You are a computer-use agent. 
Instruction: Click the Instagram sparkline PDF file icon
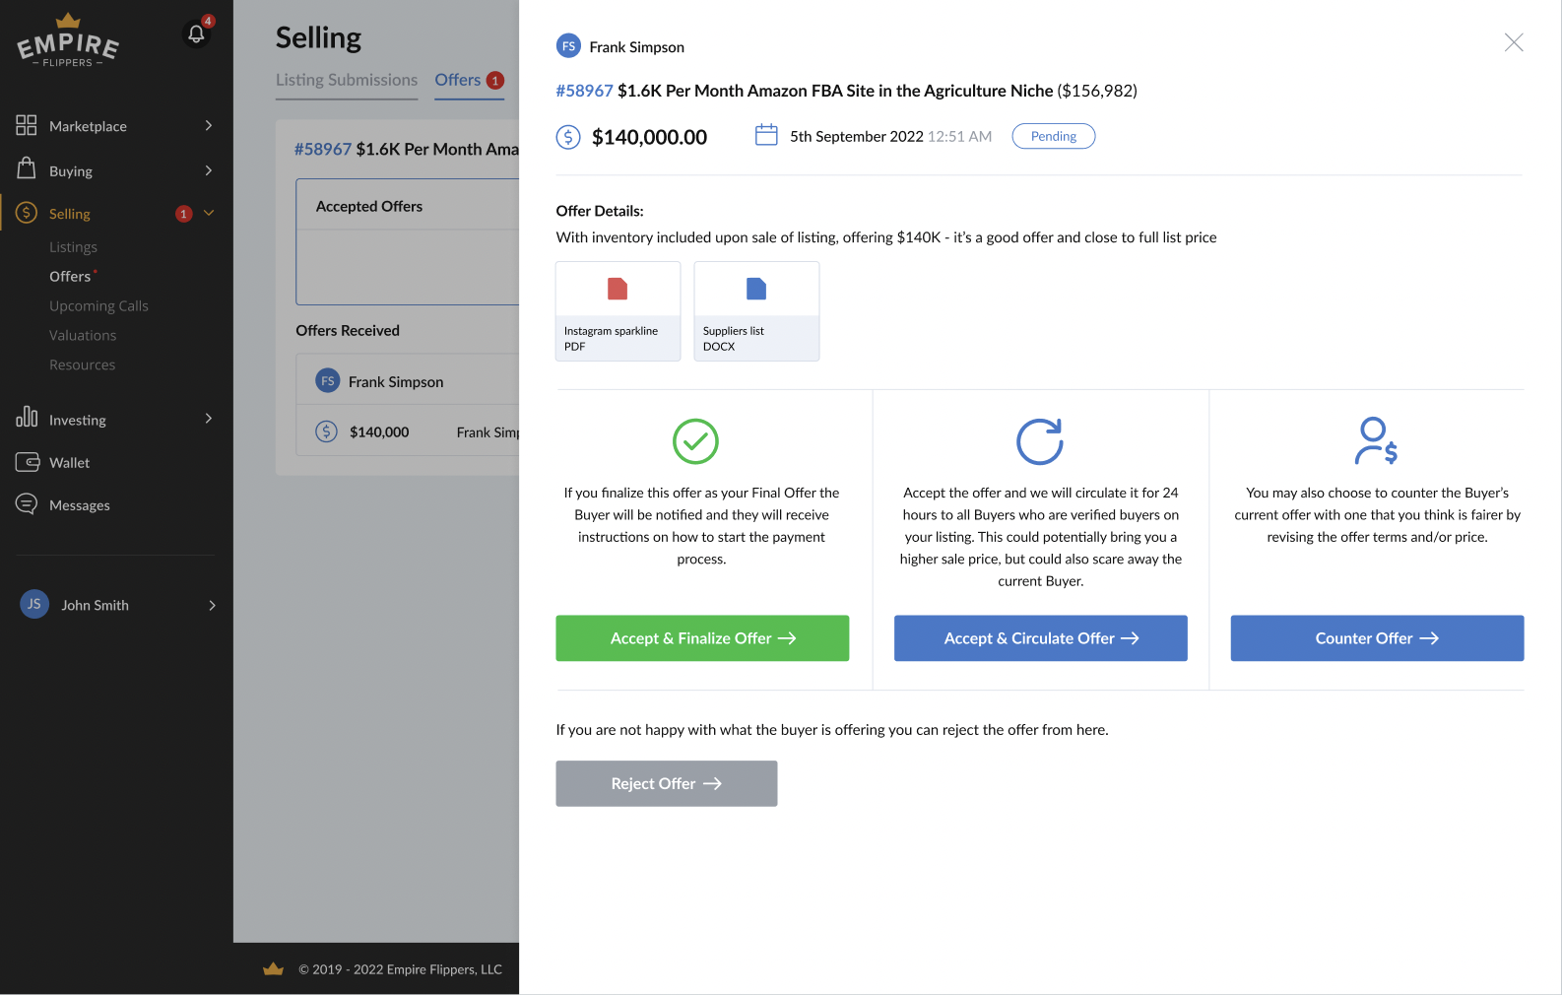[x=618, y=289]
